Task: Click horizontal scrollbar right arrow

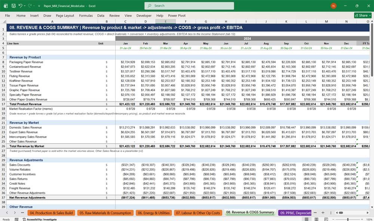Action: click(x=368, y=213)
